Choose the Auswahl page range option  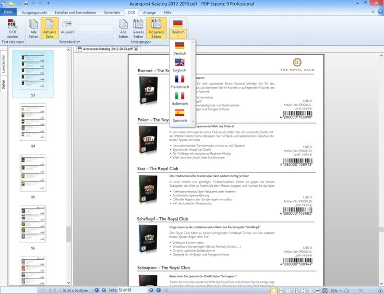tap(68, 27)
